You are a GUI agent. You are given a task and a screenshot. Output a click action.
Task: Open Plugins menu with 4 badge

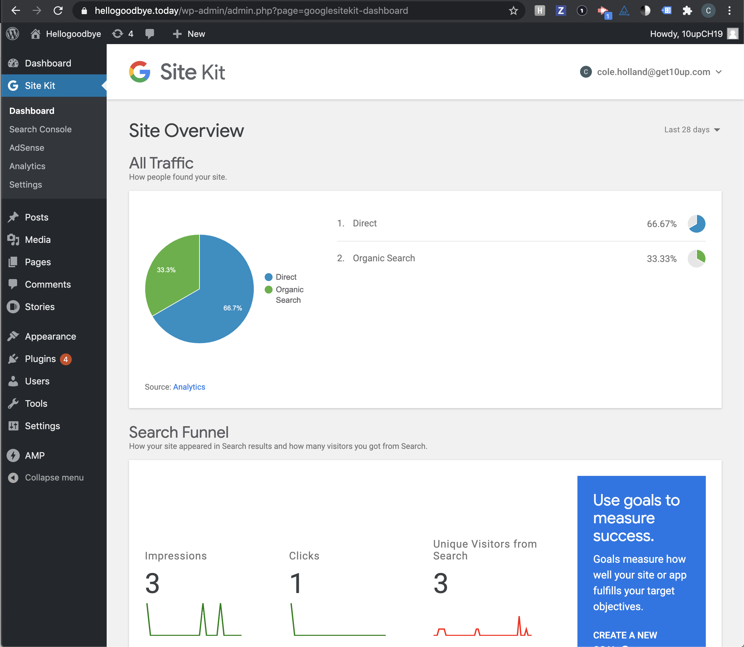point(54,359)
